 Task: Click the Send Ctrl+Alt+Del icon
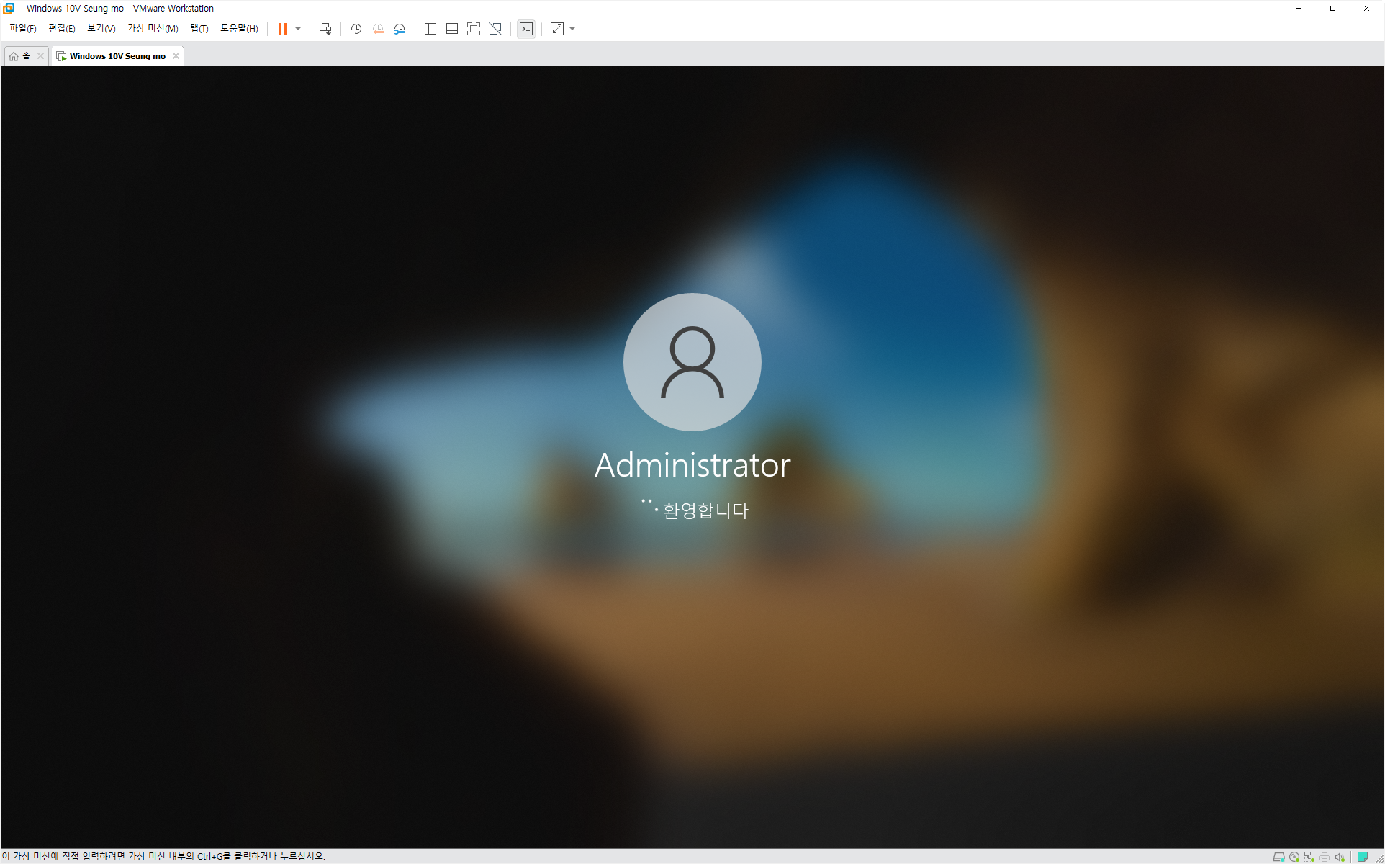pos(325,29)
